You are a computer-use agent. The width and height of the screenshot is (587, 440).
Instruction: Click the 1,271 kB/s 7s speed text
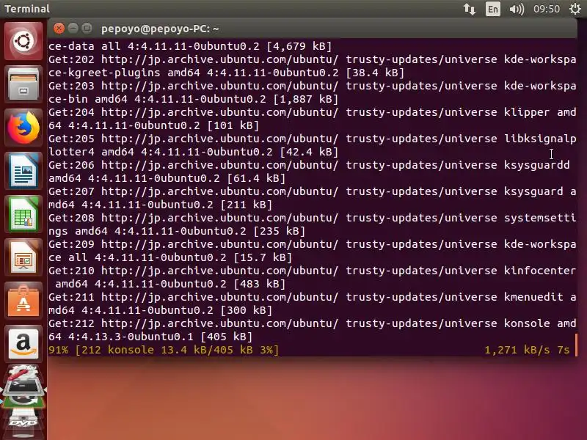pos(527,351)
